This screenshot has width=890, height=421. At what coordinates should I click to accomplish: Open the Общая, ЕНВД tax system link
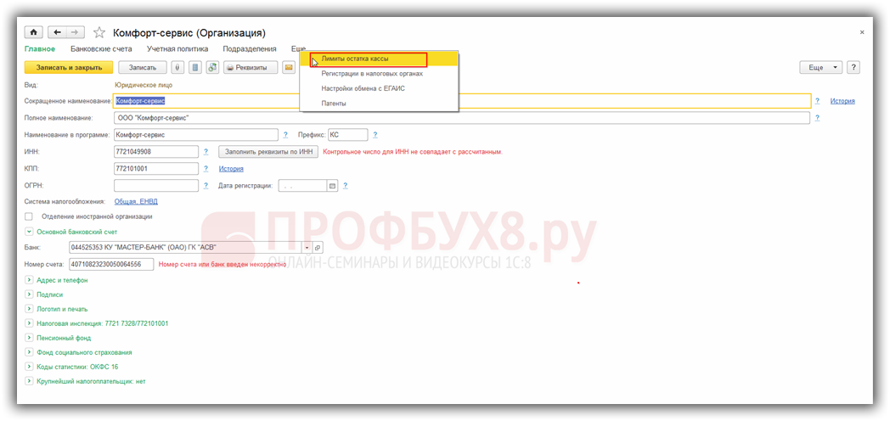(x=136, y=201)
